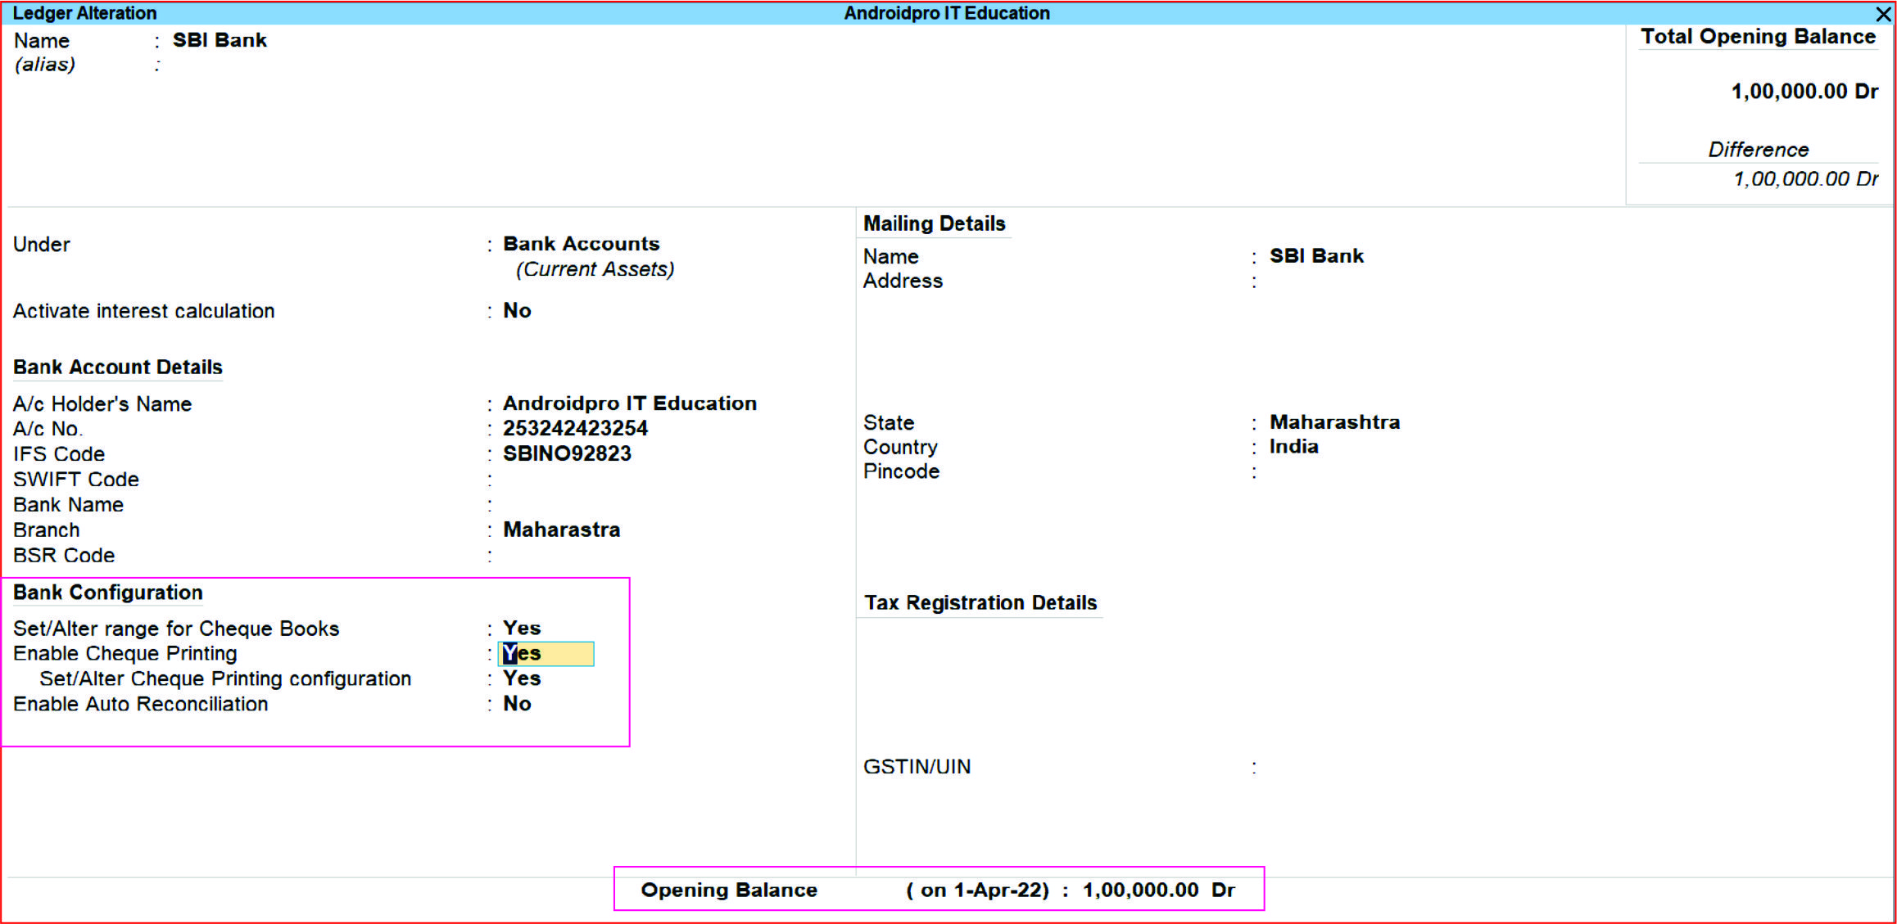Edit the Branch value Maharastra

coord(561,530)
